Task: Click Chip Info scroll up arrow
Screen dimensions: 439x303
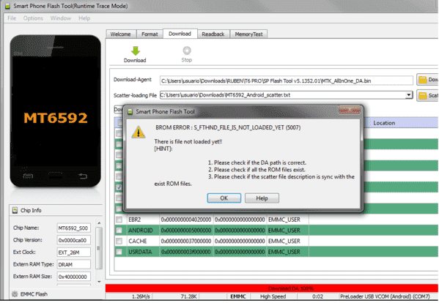Action: click(99, 223)
